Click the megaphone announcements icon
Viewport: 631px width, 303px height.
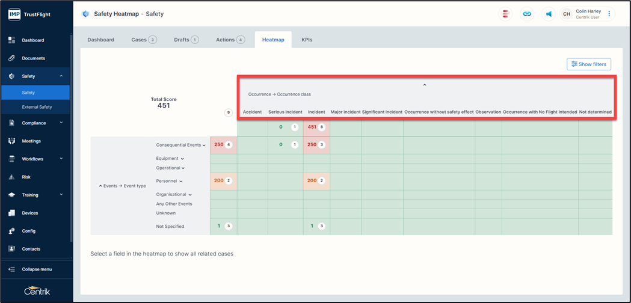(549, 14)
